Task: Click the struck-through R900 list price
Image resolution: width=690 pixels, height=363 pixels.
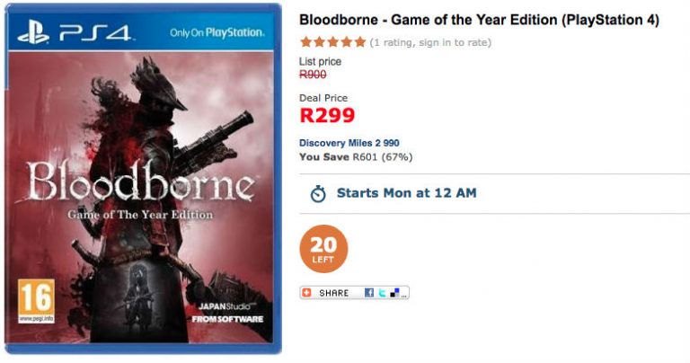Action: pos(313,75)
